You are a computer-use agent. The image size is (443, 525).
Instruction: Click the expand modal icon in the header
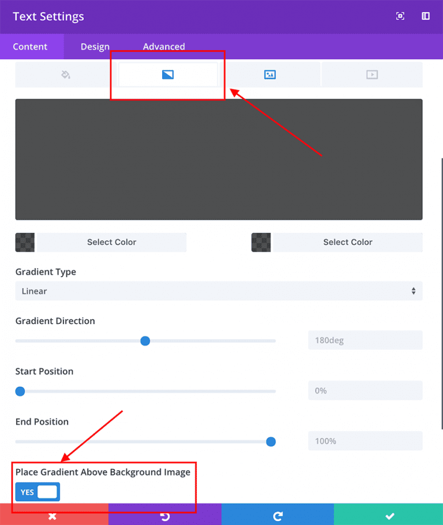point(400,16)
